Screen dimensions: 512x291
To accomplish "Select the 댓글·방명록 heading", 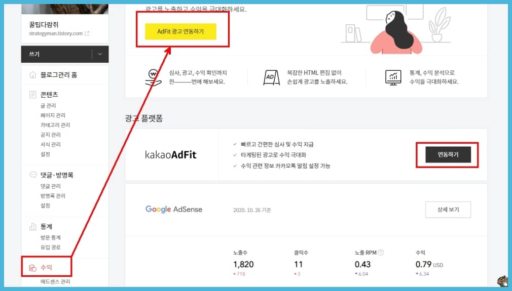I will (57, 175).
